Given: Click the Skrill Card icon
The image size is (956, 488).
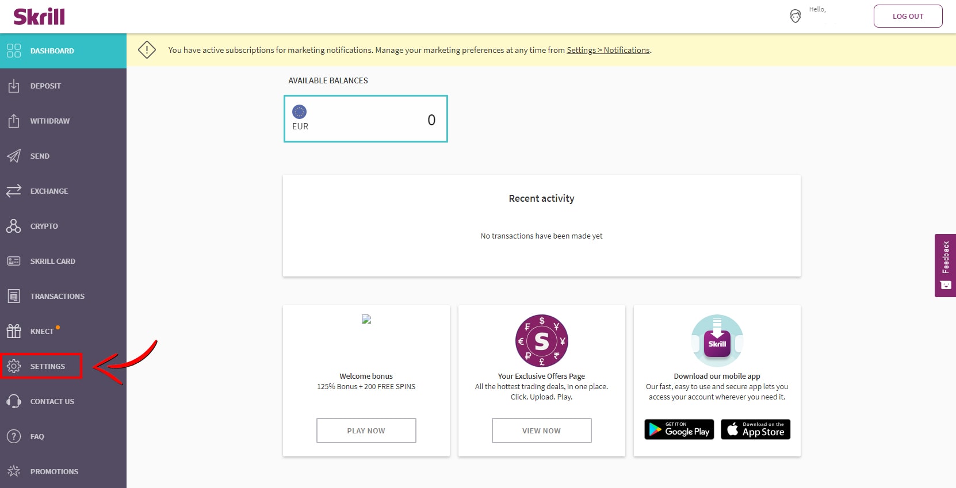Looking at the screenshot, I should 14,261.
